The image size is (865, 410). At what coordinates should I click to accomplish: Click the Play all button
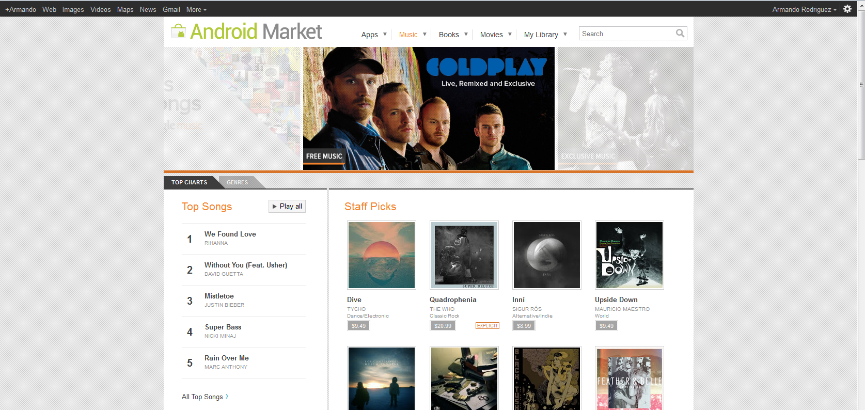pyautogui.click(x=287, y=206)
